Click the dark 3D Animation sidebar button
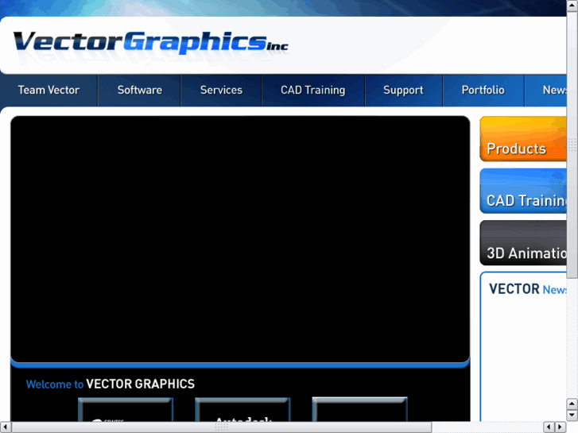This screenshot has height=433, width=578. (523, 243)
